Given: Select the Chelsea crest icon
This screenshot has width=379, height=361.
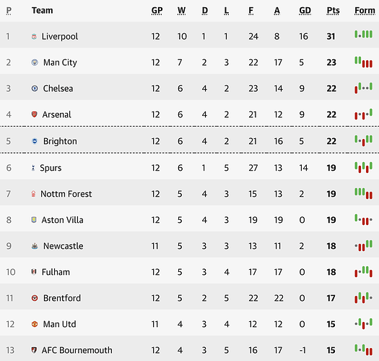Looking at the screenshot, I should 35,88.
